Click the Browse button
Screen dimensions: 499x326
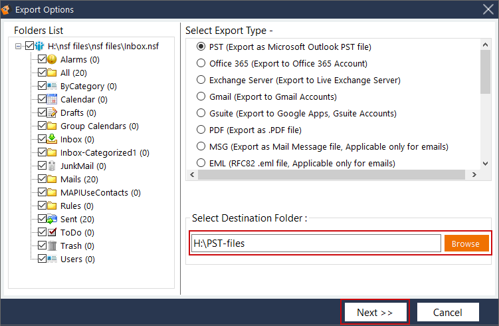(x=465, y=244)
